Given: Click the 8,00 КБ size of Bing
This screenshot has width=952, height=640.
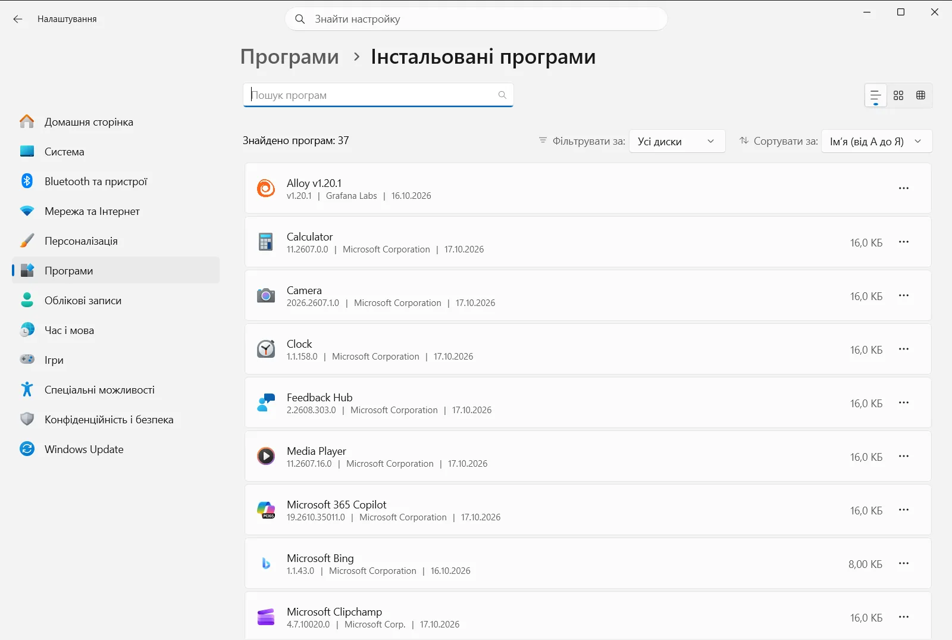Looking at the screenshot, I should tap(865, 564).
